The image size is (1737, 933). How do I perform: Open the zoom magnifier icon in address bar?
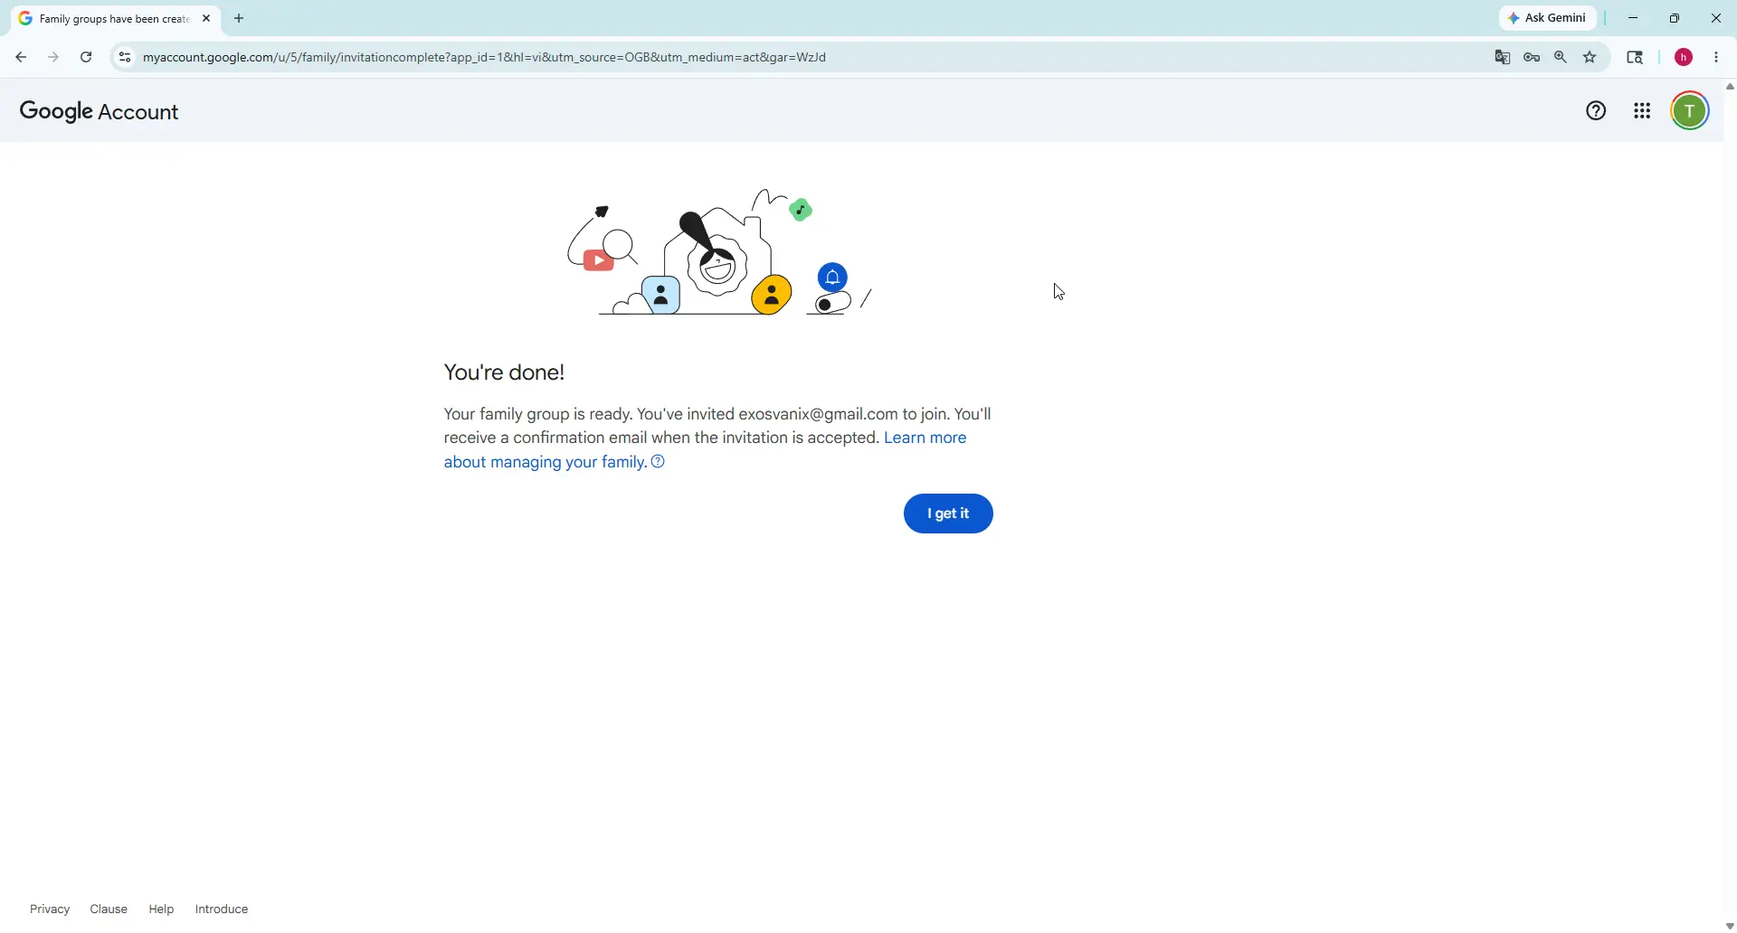click(x=1562, y=58)
